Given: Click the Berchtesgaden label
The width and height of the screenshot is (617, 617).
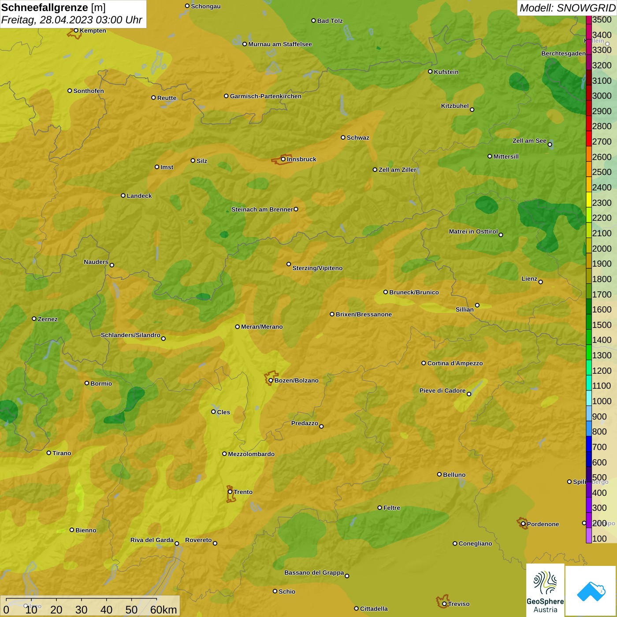Looking at the screenshot, I should [x=563, y=53].
